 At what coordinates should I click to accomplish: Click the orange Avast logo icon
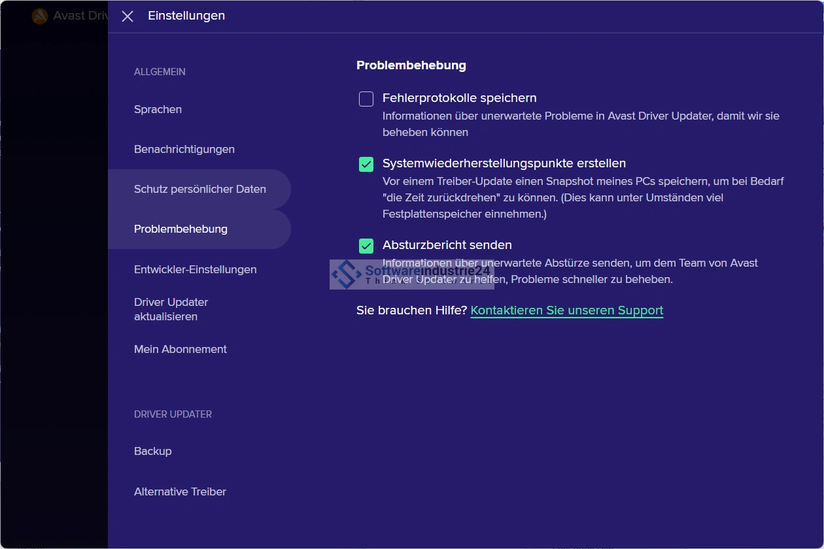(40, 16)
